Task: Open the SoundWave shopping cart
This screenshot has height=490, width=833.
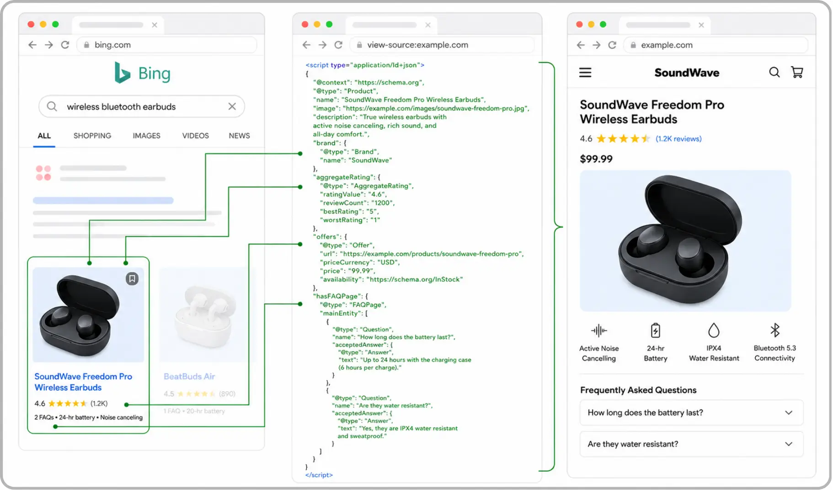Action: (797, 72)
